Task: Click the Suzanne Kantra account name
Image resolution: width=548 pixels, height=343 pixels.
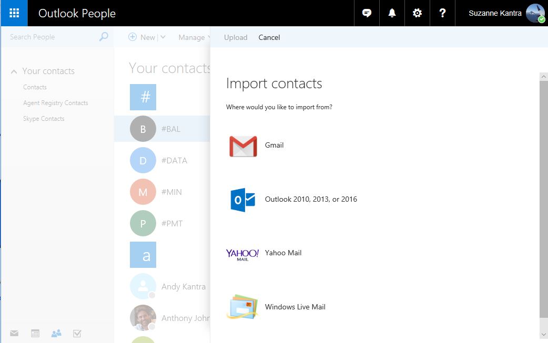Action: click(x=495, y=13)
